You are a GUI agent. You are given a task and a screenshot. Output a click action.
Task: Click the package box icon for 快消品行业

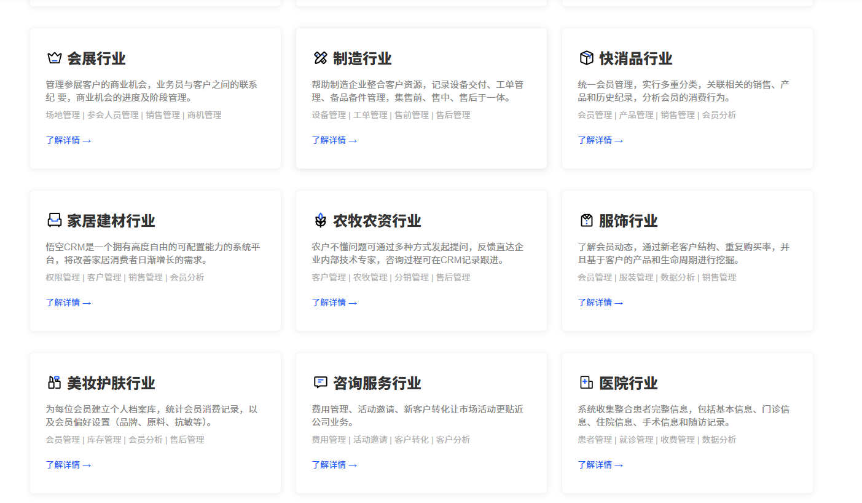(x=586, y=58)
